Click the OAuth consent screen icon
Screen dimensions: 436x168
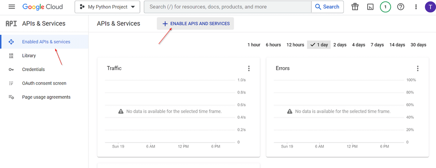[11, 83]
